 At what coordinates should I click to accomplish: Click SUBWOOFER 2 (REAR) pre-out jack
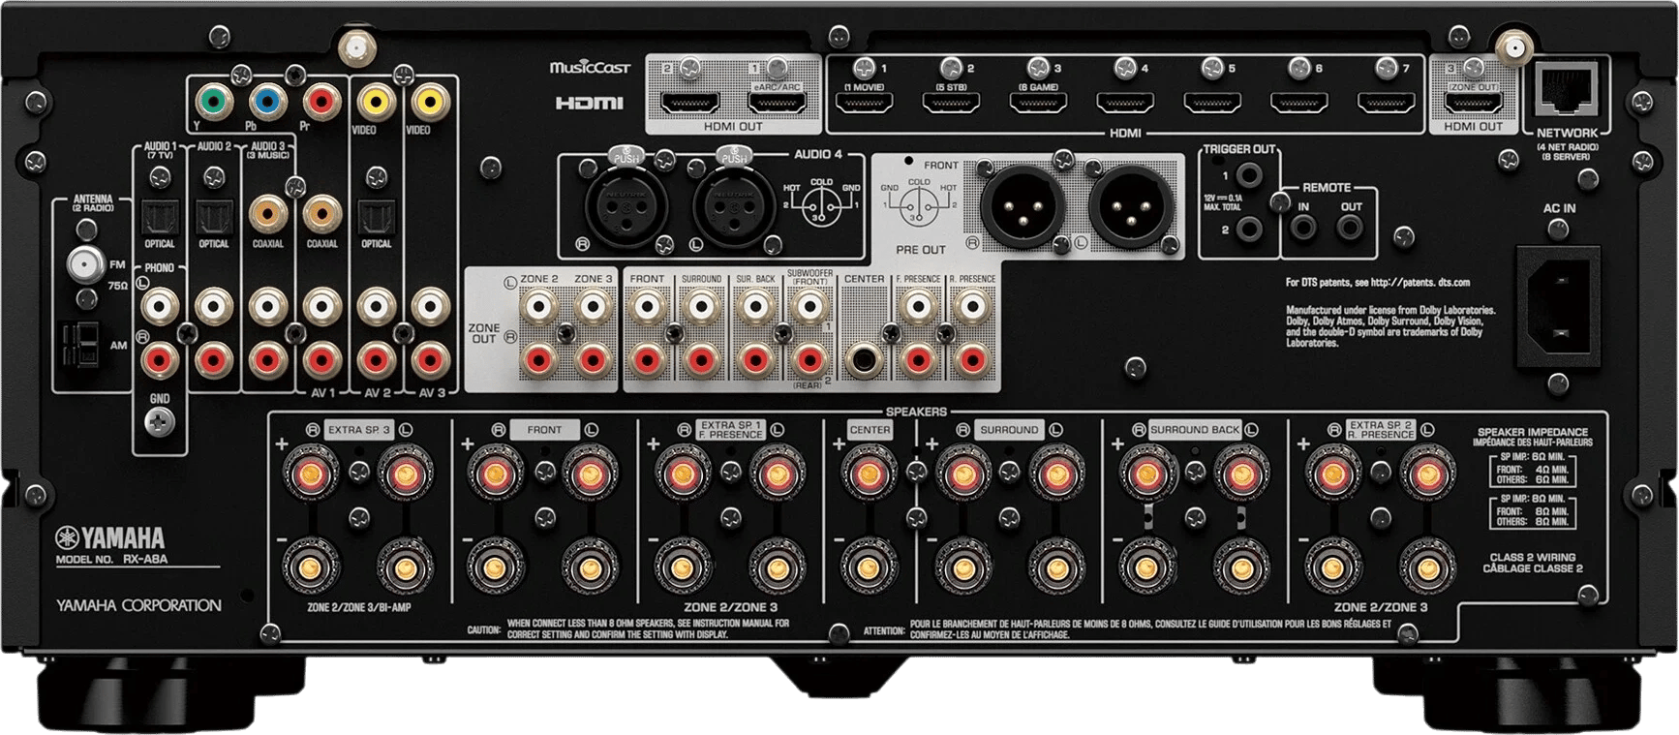coord(809,361)
